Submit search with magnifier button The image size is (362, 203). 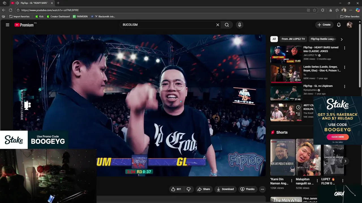pos(227,25)
